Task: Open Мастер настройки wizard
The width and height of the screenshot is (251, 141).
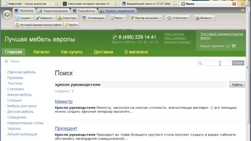Action: (x=145, y=18)
